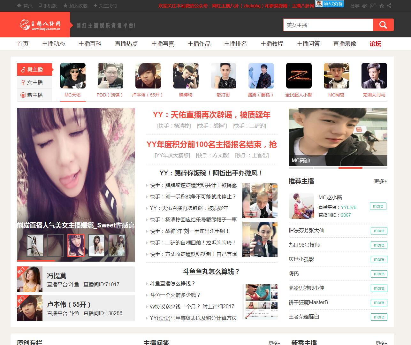Click the [YY年度大猜想] tag link
Viewport: 411px width, 345px height.
click(x=172, y=156)
